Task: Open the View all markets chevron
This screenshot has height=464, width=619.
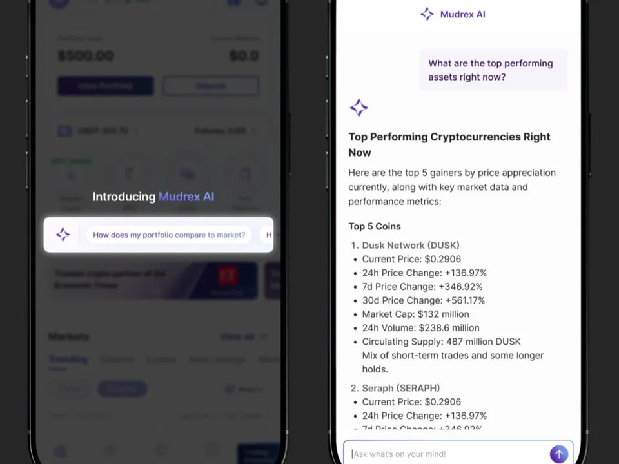Action: coord(264,337)
